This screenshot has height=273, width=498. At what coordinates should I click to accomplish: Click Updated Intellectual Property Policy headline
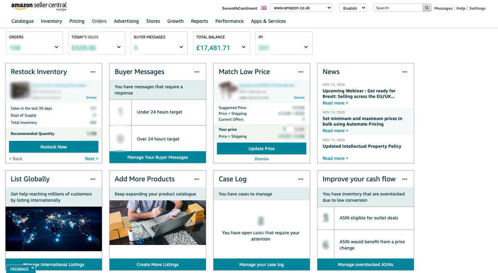click(362, 146)
